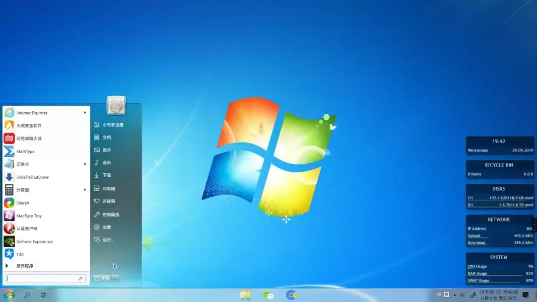Launch SlideToShutDown

click(x=46, y=177)
